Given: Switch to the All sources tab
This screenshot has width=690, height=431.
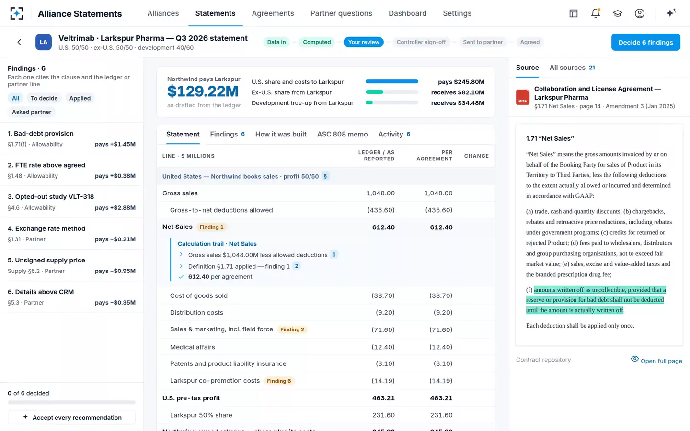Looking at the screenshot, I should pyautogui.click(x=572, y=68).
